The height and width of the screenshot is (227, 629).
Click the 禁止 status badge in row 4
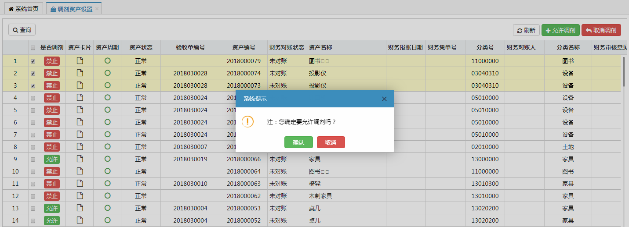(51, 98)
